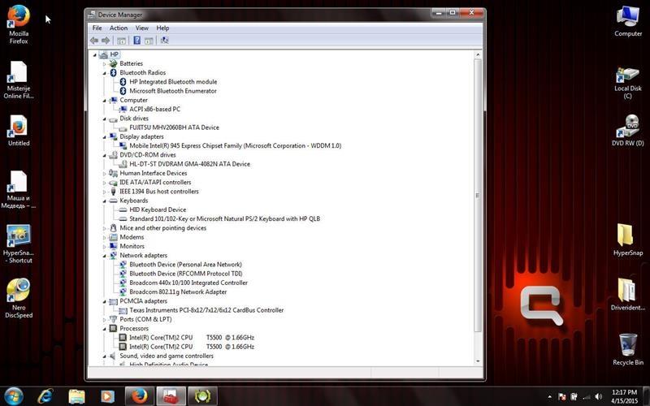Select DVD RW (D) desktop icon
This screenshot has height=406, width=650.
pyautogui.click(x=628, y=131)
